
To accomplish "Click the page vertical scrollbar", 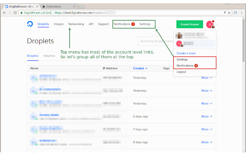I will tap(243, 41).
